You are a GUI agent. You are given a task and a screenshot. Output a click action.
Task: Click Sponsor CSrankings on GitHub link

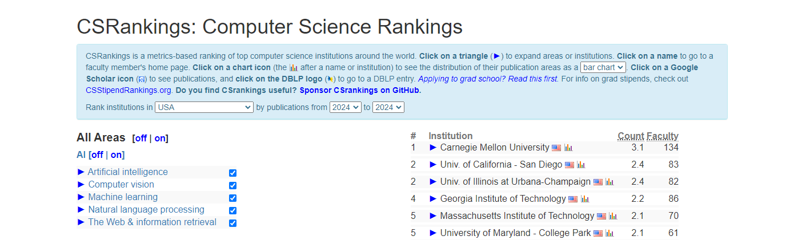(x=360, y=90)
